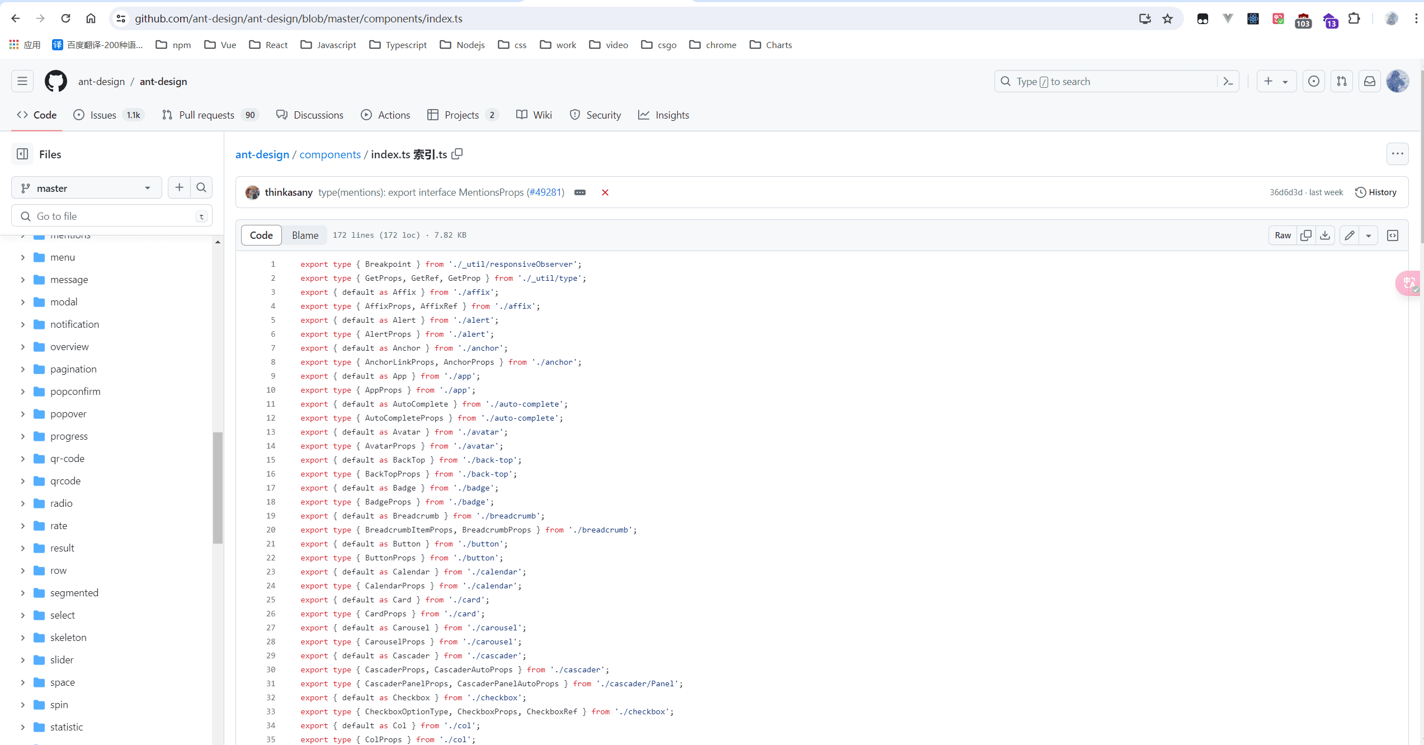Open the symbols panel icon
This screenshot has height=745, width=1424.
1393,235
